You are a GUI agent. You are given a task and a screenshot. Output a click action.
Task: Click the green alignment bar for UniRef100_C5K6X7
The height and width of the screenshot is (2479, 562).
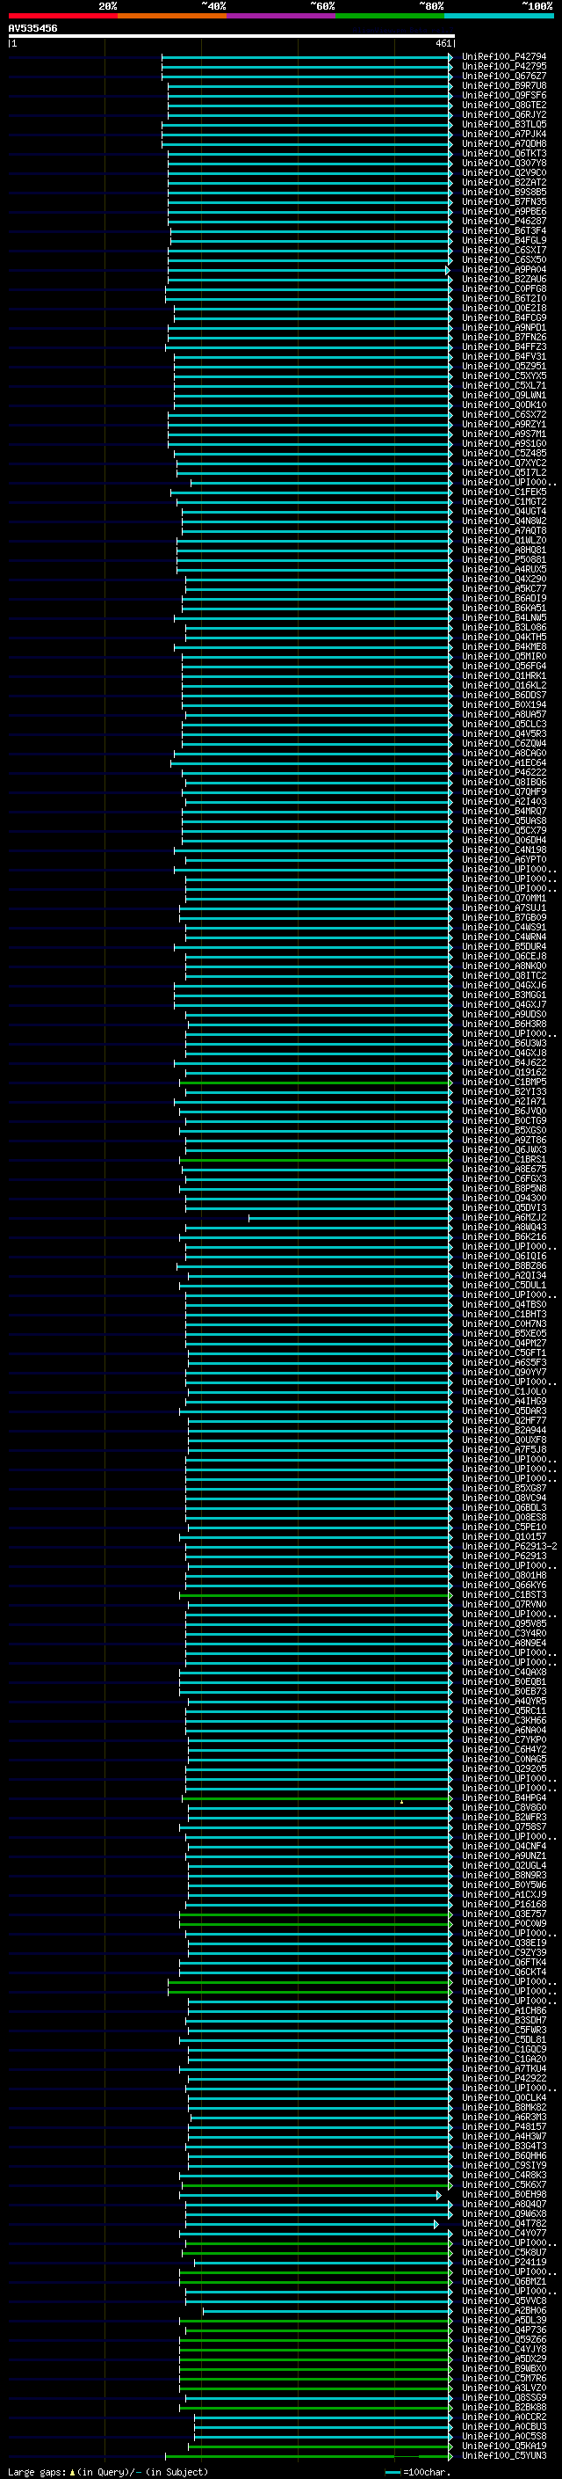point(316,2184)
